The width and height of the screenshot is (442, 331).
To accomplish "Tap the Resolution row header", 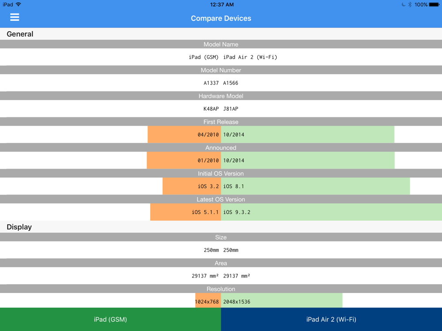I will point(221,289).
